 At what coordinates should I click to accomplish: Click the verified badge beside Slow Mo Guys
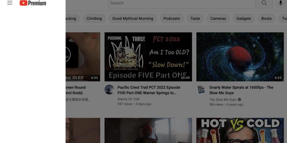click(240, 100)
